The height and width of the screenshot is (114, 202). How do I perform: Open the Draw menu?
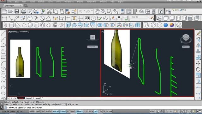(58, 2)
